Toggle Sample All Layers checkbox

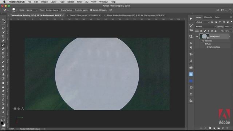pyautogui.click(x=91, y=10)
